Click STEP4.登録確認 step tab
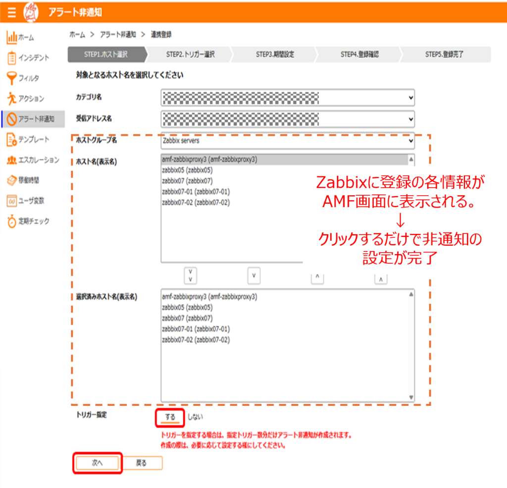The height and width of the screenshot is (488, 507). [x=359, y=54]
